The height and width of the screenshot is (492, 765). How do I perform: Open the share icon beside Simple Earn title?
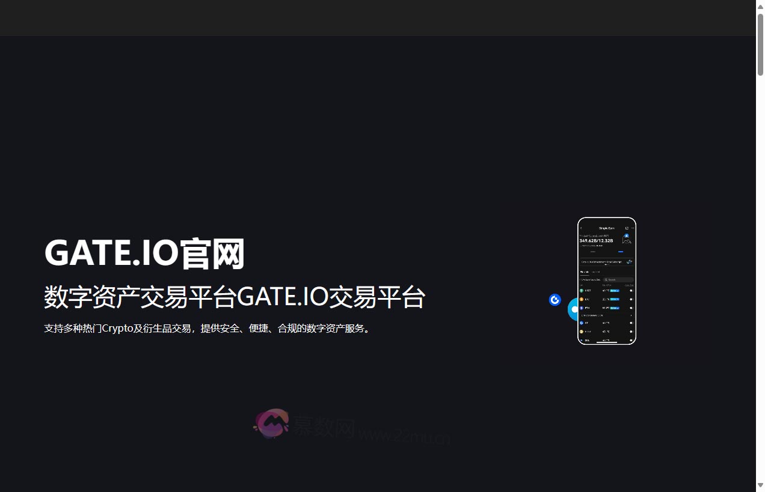(627, 228)
